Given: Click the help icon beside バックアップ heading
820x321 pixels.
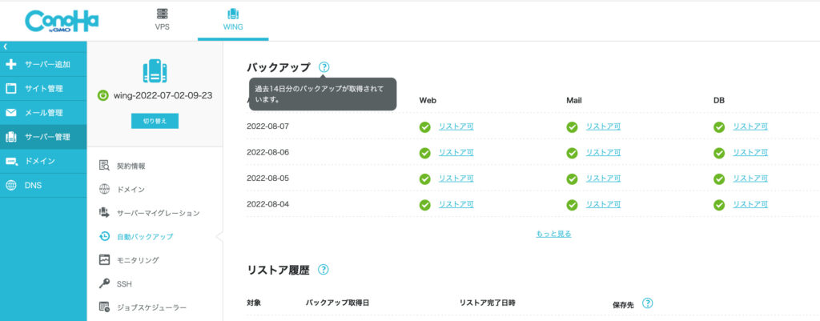Looking at the screenshot, I should tap(324, 67).
